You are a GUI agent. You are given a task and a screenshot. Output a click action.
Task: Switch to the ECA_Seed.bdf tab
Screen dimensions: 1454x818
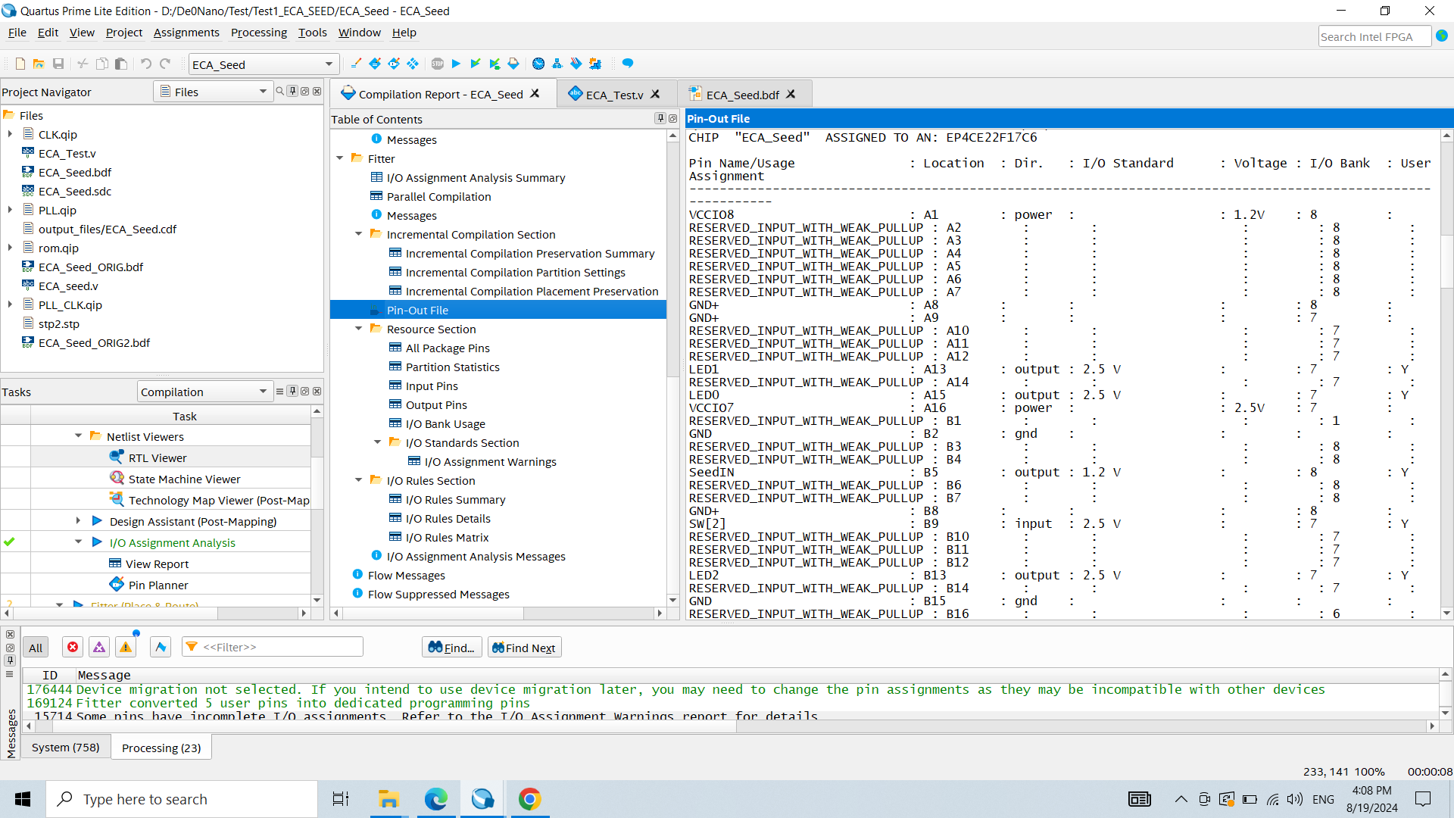coord(742,95)
